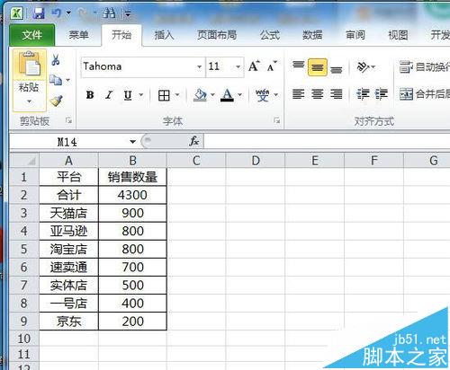This screenshot has width=450, height=370.
Task: Click the Copy icon
Action: (56, 80)
